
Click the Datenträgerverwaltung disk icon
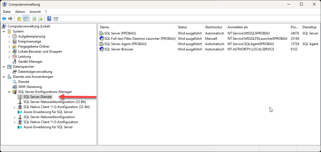click(x=15, y=72)
